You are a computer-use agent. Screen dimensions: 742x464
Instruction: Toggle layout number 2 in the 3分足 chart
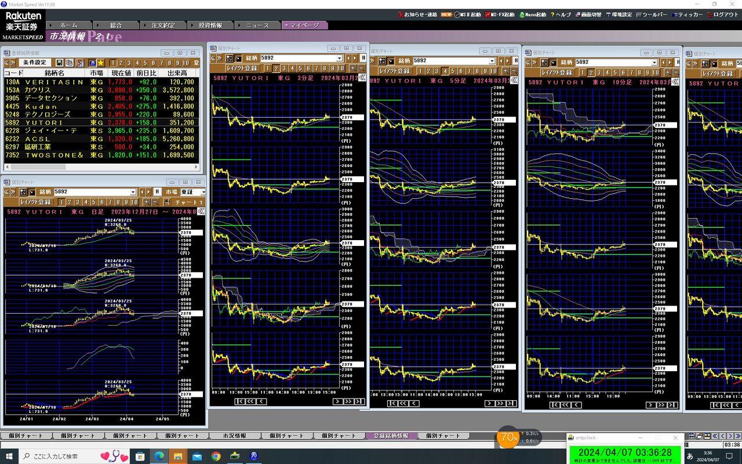(x=276, y=68)
